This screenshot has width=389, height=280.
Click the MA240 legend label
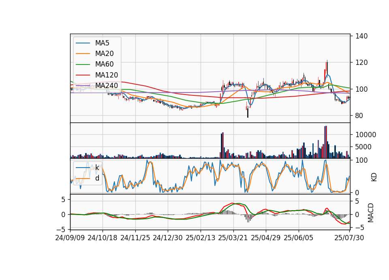pos(107,86)
